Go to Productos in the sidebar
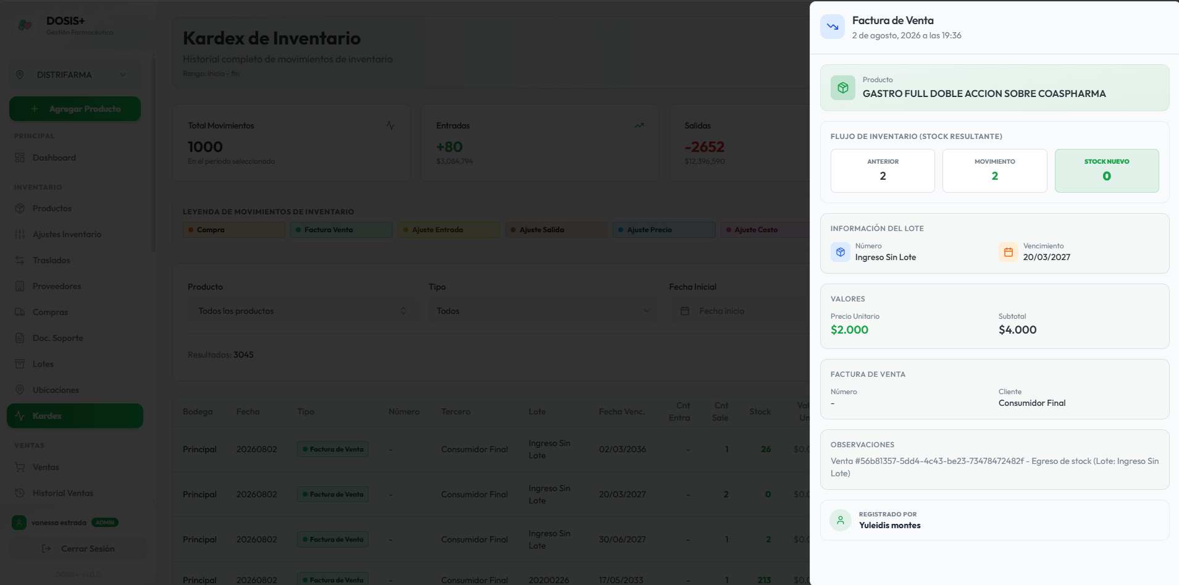The width and height of the screenshot is (1179, 585). [x=75, y=208]
